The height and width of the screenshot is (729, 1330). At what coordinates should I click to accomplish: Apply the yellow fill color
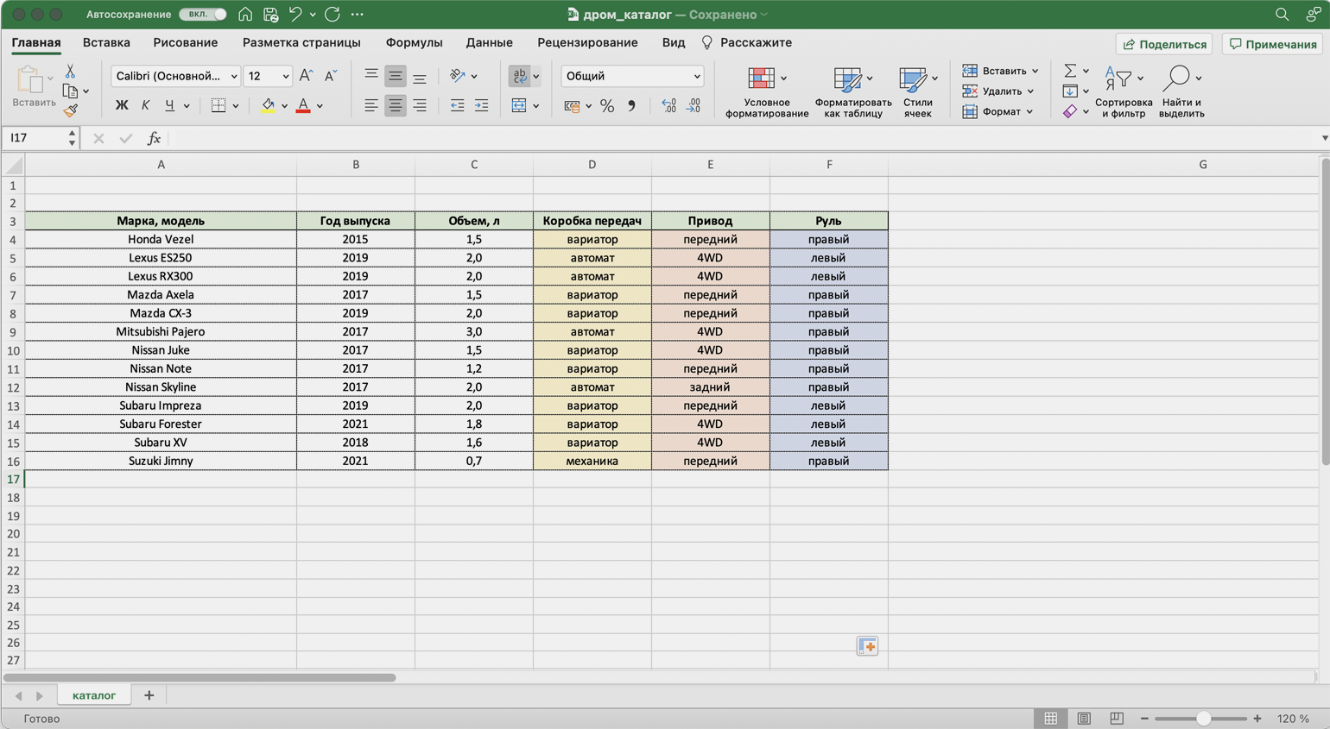coord(268,105)
